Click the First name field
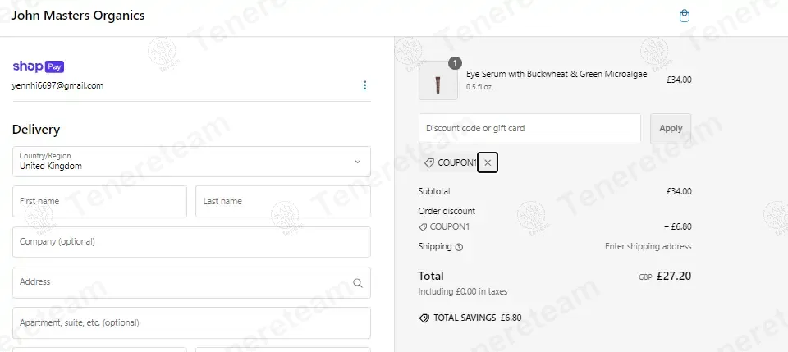 point(99,201)
